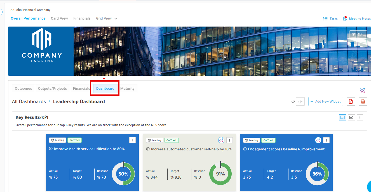Switch Key Results widget to card view

(x=342, y=117)
